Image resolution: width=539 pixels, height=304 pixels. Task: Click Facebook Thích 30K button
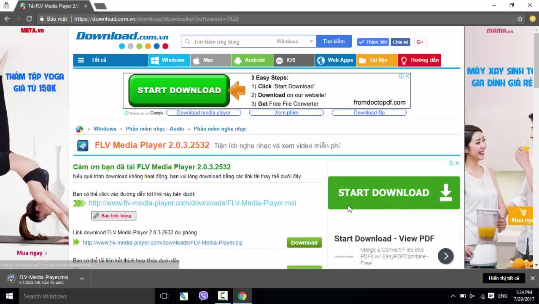[373, 42]
